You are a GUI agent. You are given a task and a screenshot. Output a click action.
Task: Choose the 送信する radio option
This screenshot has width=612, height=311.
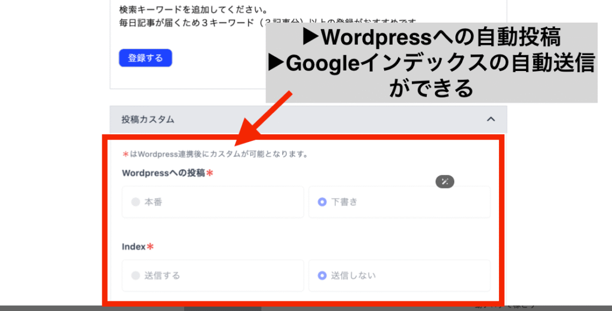(136, 276)
